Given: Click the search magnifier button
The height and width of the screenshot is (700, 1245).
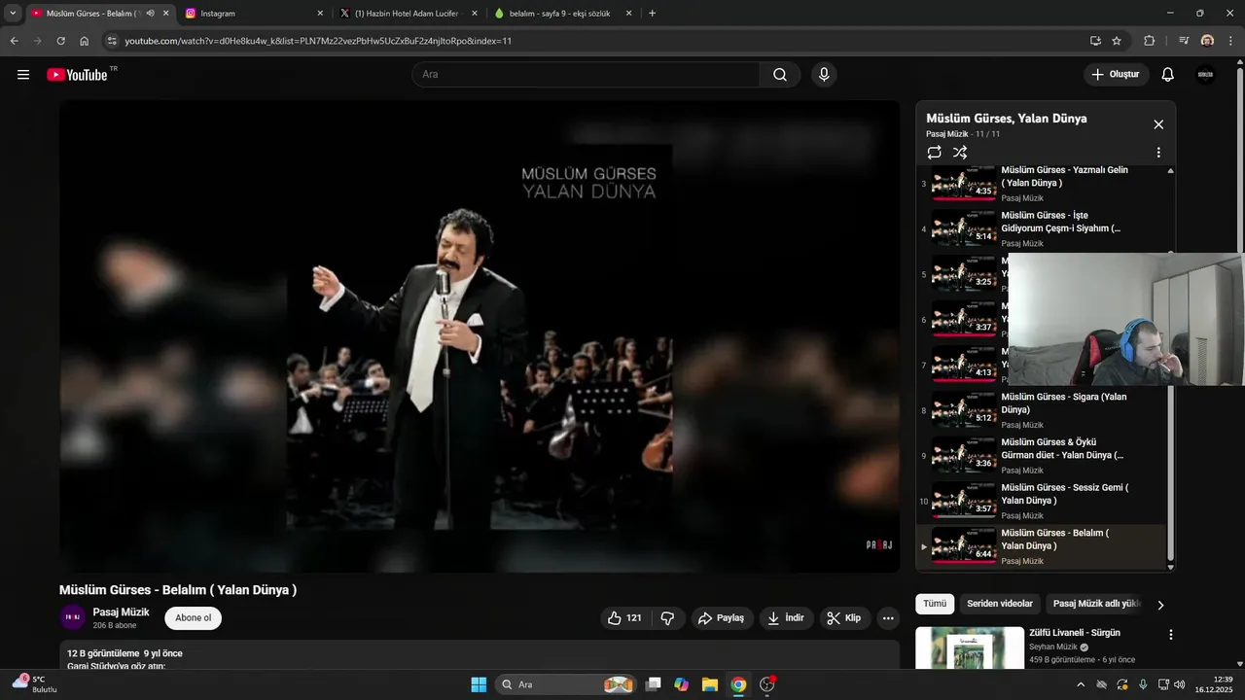Looking at the screenshot, I should pyautogui.click(x=780, y=75).
